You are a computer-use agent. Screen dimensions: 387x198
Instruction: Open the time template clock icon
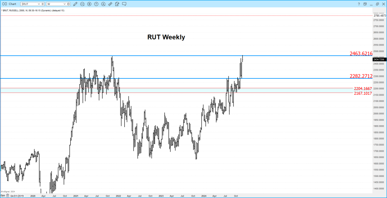[68, 4]
